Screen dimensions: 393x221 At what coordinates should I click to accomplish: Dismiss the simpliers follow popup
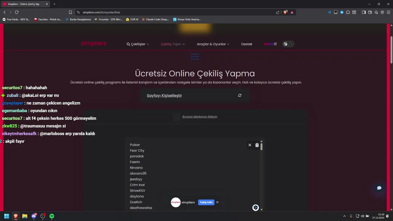coord(217,202)
